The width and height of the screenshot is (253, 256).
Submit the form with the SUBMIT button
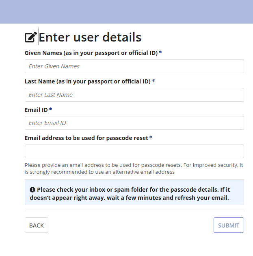point(229,225)
